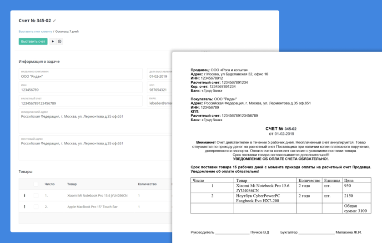The height and width of the screenshot is (243, 382).
Task: Click the pencil icon next to Счет № 345-02
Action: (55, 20)
